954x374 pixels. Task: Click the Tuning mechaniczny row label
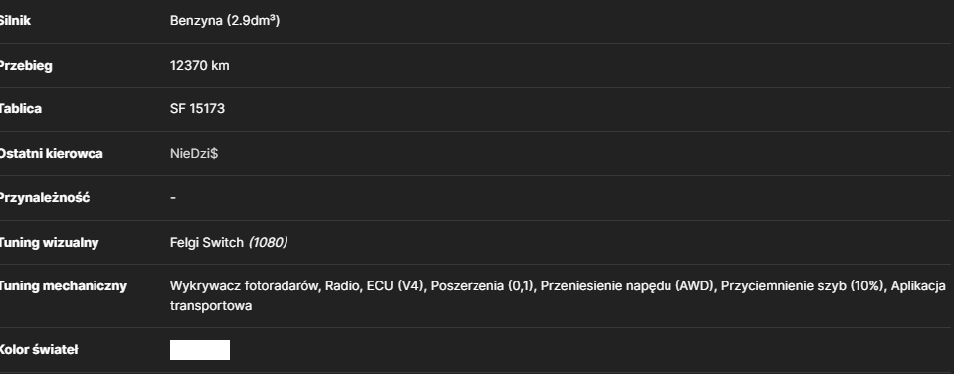[62, 285]
